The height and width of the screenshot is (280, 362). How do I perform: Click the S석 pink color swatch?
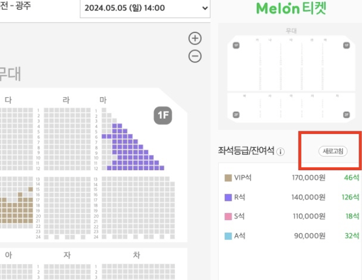tap(228, 216)
